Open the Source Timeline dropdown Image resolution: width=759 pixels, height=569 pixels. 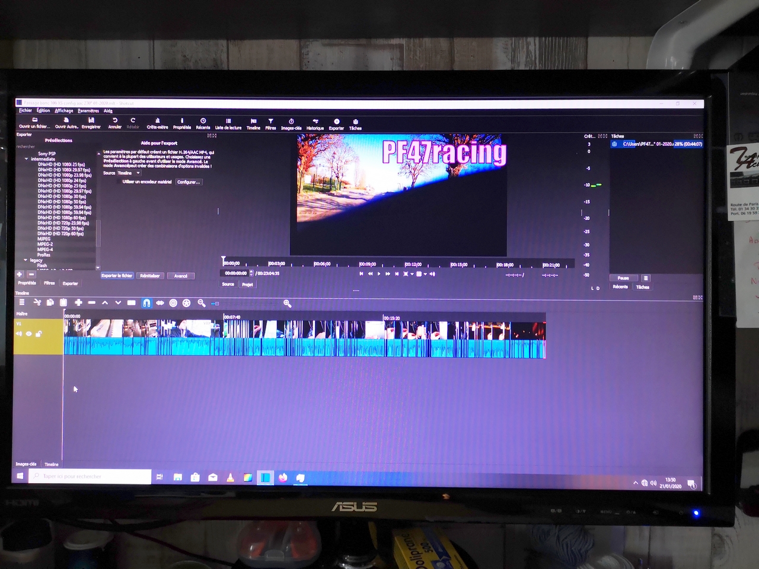[x=129, y=173]
